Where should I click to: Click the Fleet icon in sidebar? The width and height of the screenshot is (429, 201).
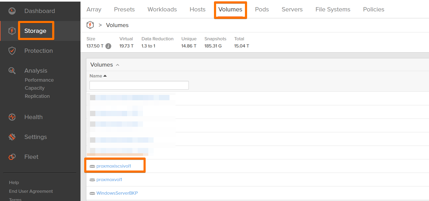12,157
